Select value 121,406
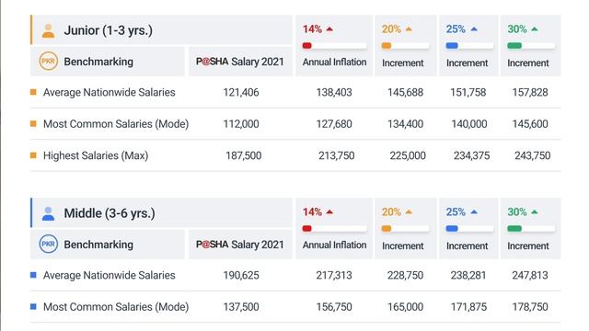This screenshot has height=331, width=589. pos(241,92)
